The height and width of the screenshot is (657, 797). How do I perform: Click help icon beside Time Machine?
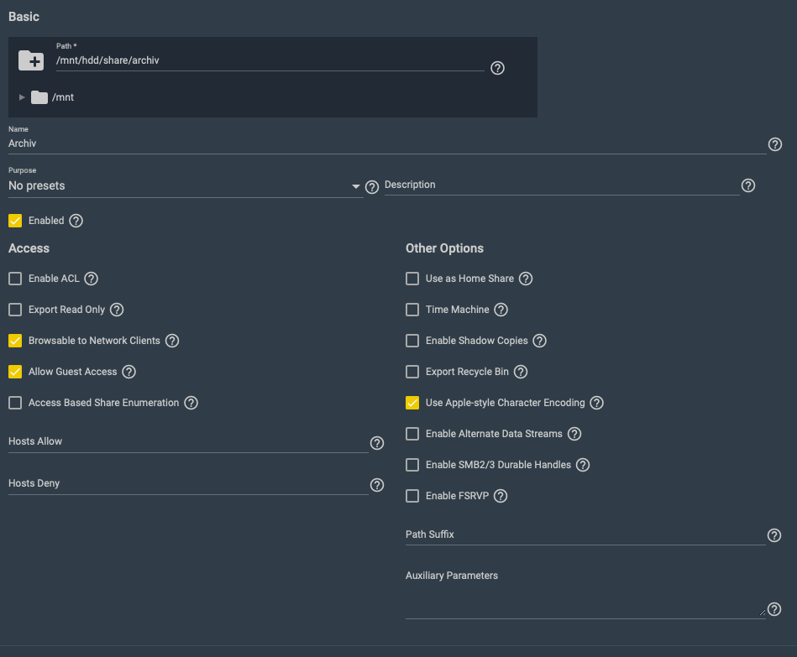pos(501,310)
